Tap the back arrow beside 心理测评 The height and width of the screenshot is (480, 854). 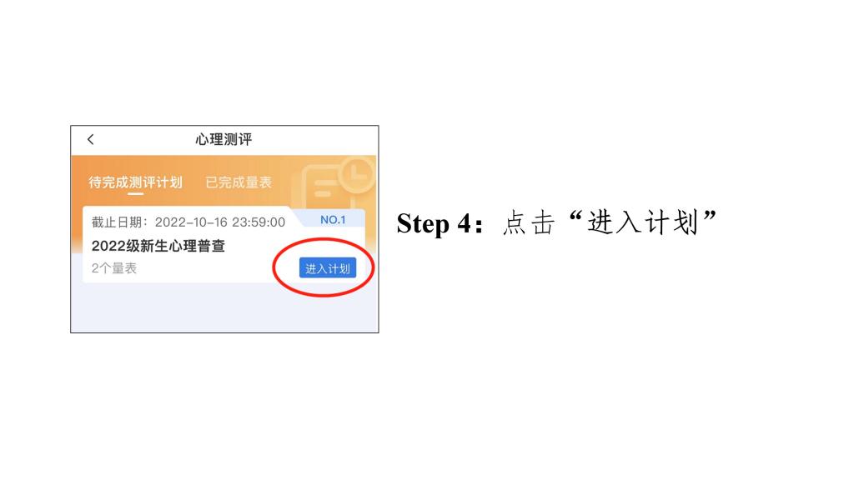pyautogui.click(x=90, y=139)
